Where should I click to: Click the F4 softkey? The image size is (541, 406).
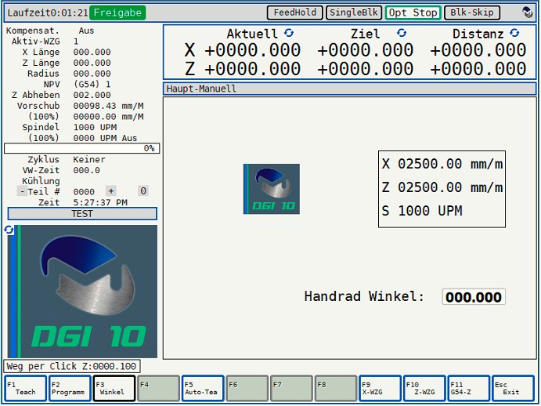(158, 389)
